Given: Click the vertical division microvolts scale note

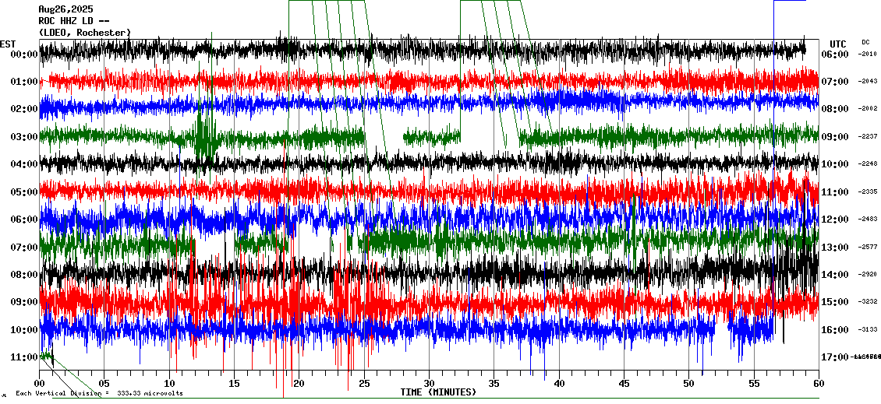Looking at the screenshot, I should point(99,394).
